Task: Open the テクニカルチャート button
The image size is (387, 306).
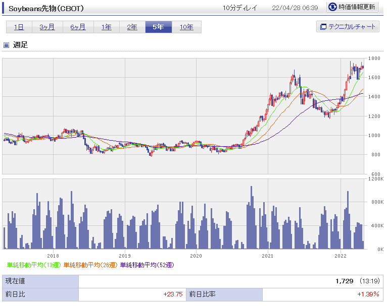Action: pos(348,27)
